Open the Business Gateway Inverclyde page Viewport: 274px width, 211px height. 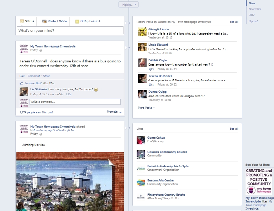(168, 166)
